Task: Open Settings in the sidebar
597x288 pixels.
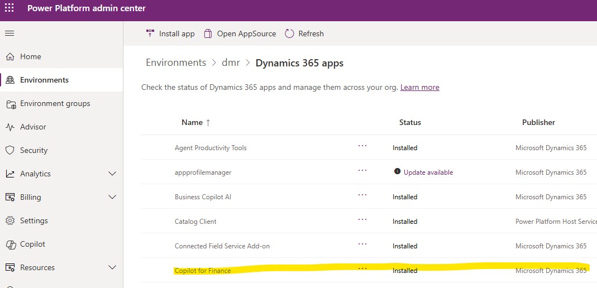Action: [x=34, y=220]
